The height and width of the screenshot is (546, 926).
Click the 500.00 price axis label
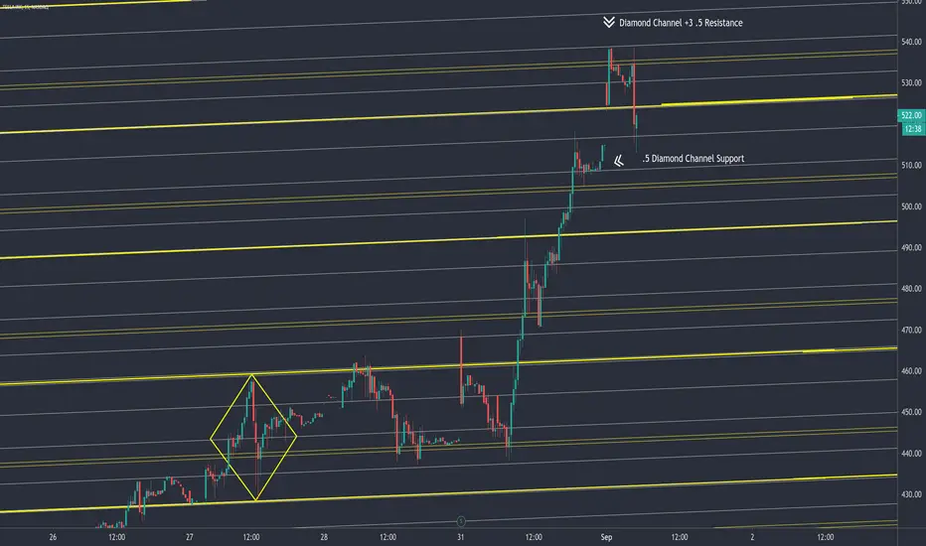click(x=911, y=206)
